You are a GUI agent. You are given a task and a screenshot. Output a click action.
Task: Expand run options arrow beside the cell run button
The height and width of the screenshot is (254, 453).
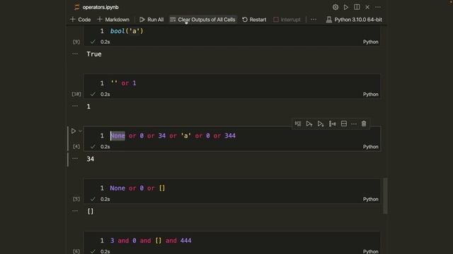(80, 131)
